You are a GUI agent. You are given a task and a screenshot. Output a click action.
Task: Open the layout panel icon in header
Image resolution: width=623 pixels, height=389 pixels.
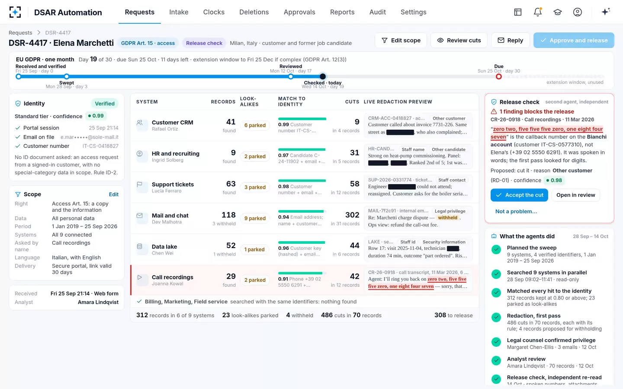(518, 12)
